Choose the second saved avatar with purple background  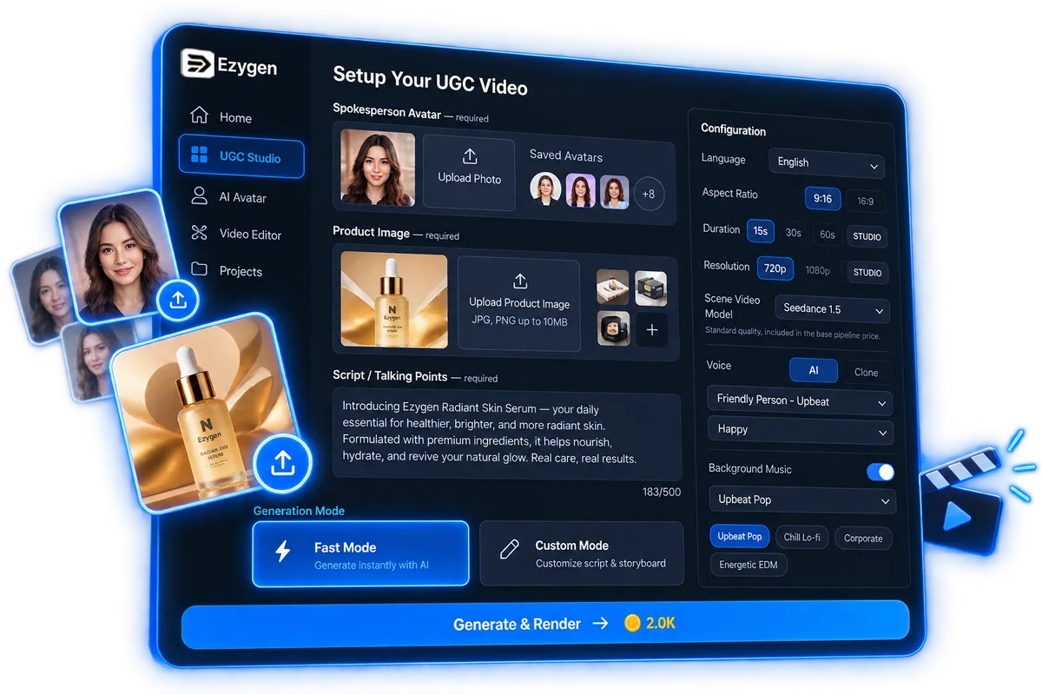pyautogui.click(x=580, y=191)
